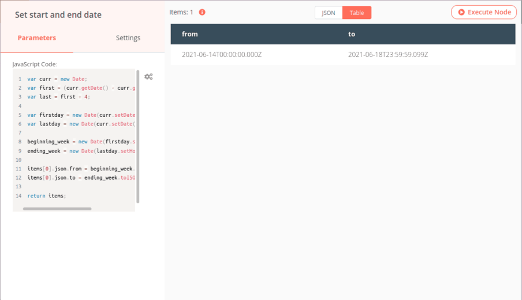522x300 pixels.
Task: Click code line 3 var last = first + 4
Action: tap(59, 97)
